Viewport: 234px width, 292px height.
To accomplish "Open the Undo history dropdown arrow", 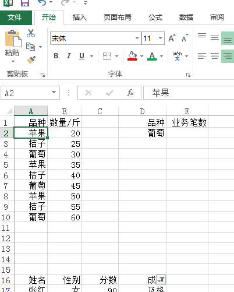I will click(x=51, y=2).
